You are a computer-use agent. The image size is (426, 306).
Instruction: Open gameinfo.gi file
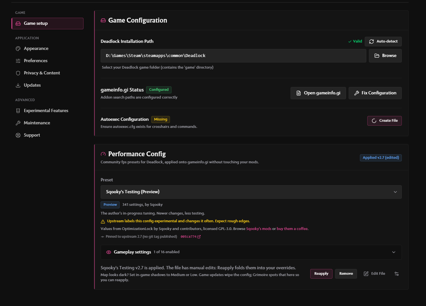tap(318, 93)
